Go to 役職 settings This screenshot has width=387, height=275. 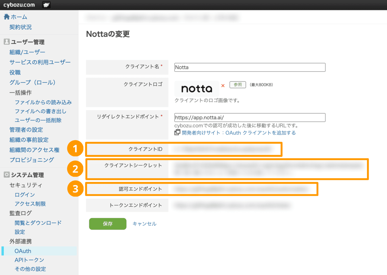pos(15,72)
